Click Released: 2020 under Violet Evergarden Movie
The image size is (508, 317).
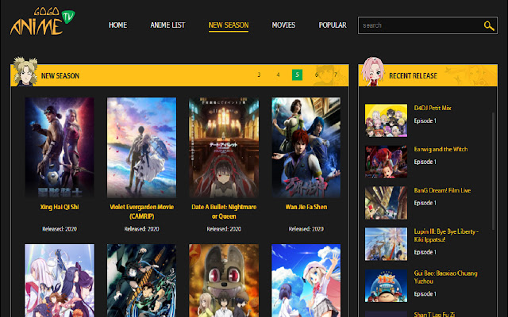tap(141, 229)
